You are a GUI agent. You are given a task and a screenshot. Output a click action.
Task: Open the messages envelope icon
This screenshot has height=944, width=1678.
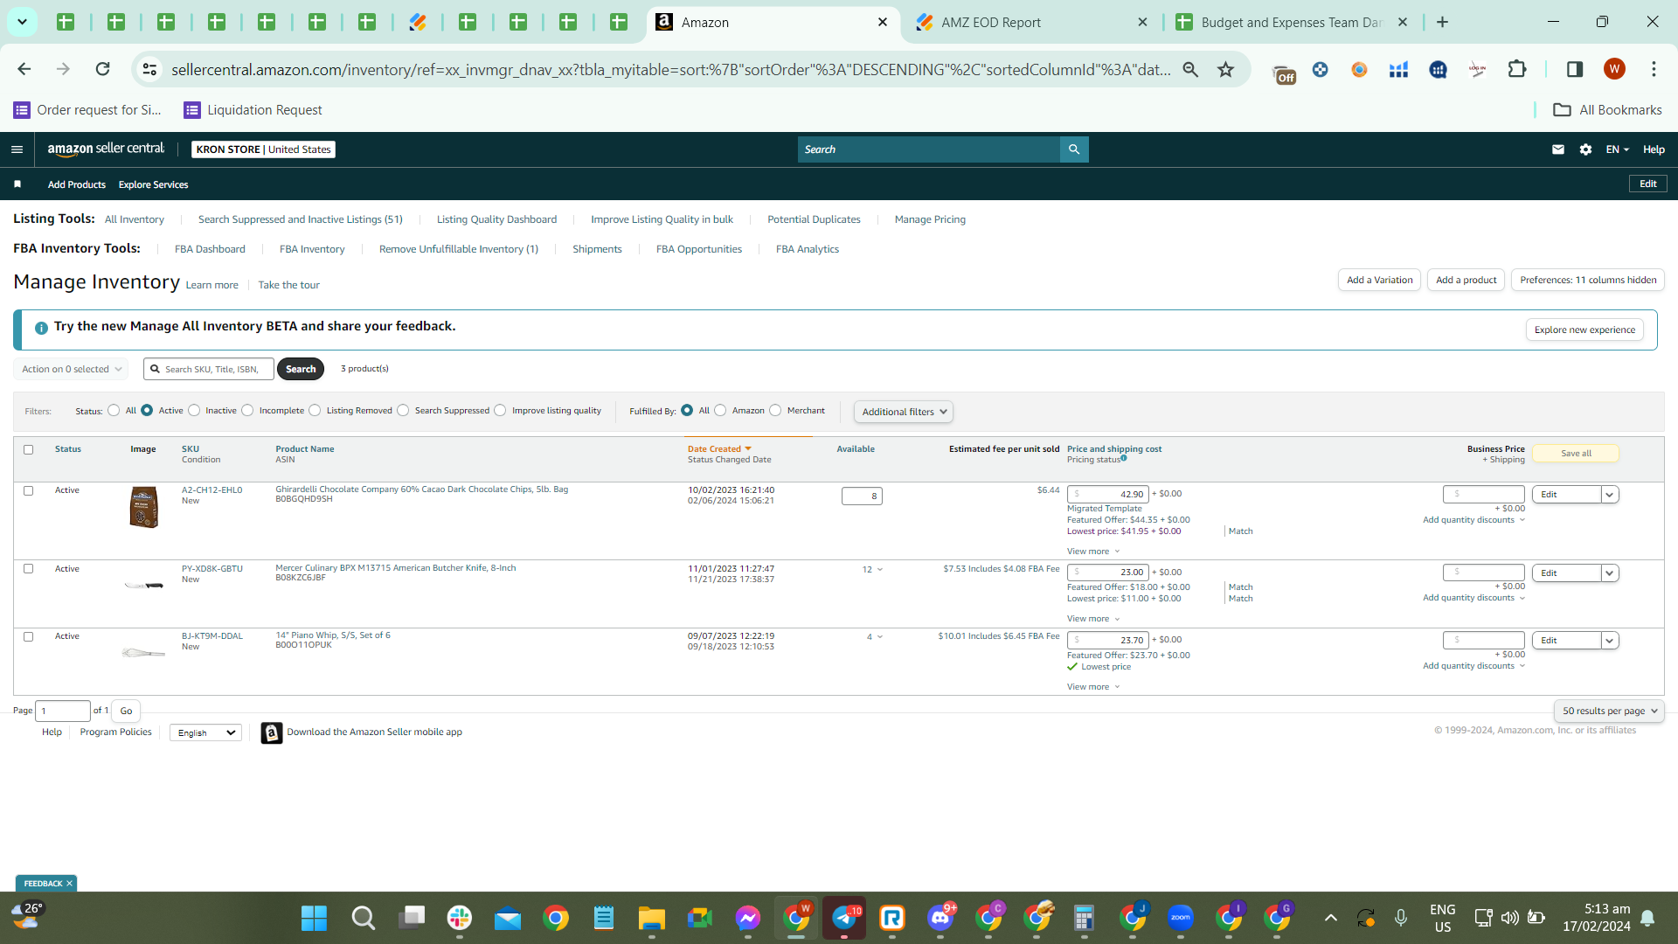pos(1558,149)
